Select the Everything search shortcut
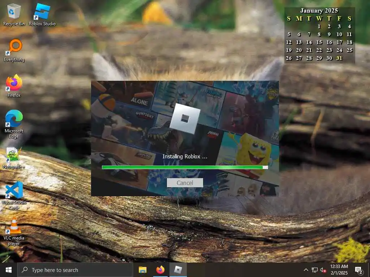The height and width of the screenshot is (277, 370). 14,50
